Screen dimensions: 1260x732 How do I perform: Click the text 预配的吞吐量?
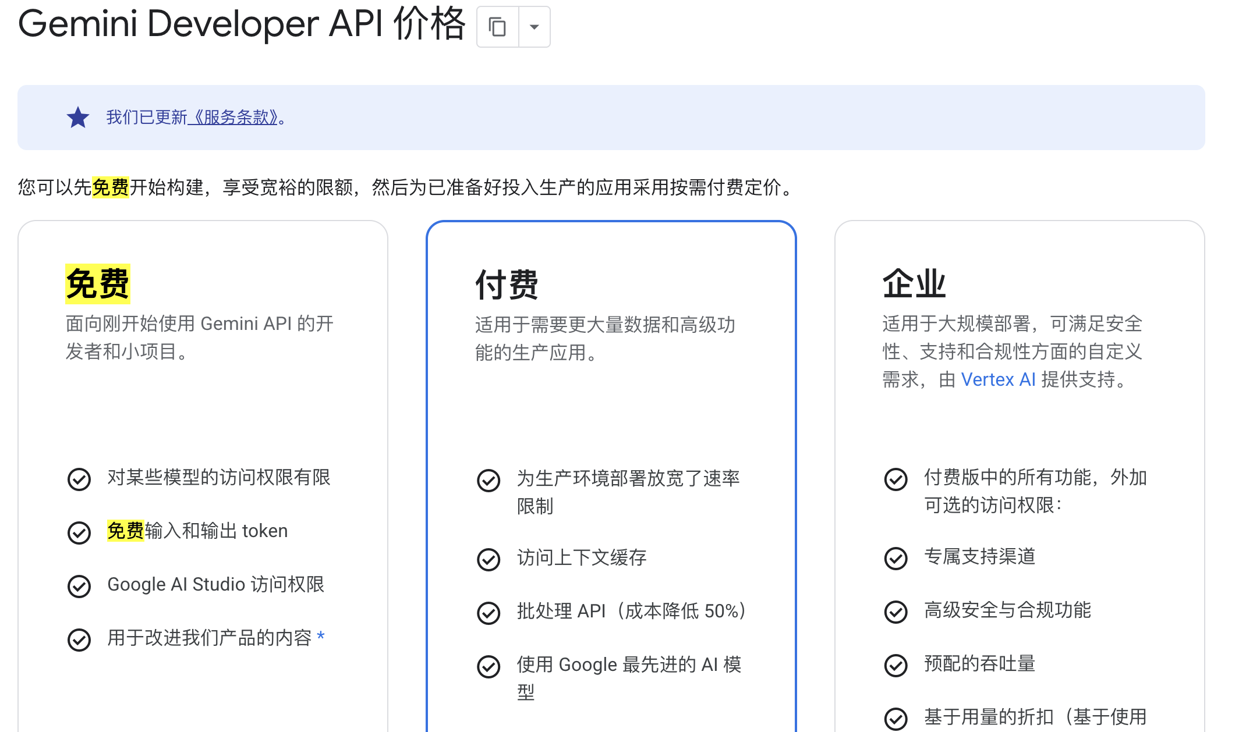(x=980, y=663)
